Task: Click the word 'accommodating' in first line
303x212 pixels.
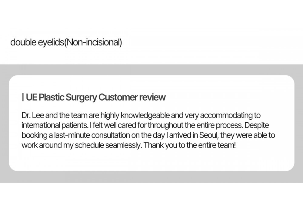Action: [226, 115]
